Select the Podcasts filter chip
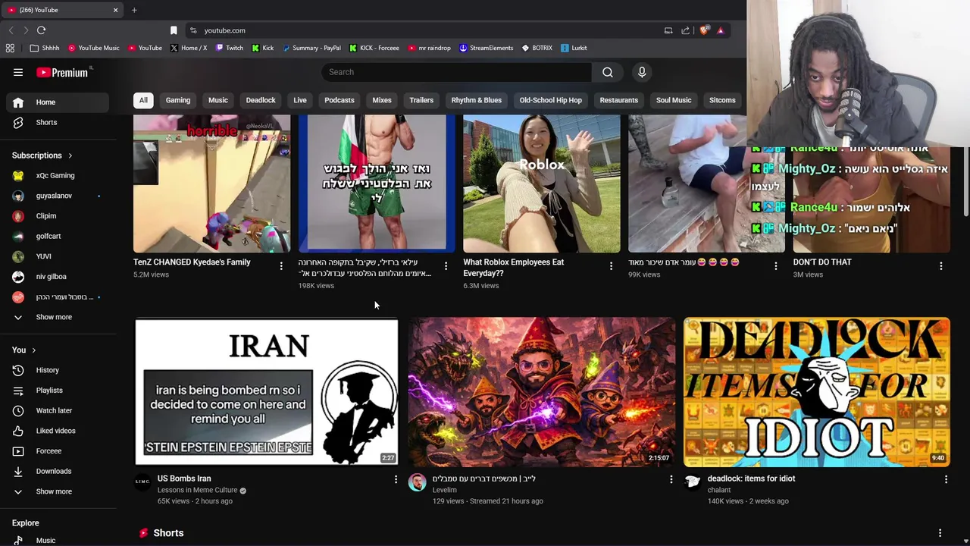 tap(339, 100)
